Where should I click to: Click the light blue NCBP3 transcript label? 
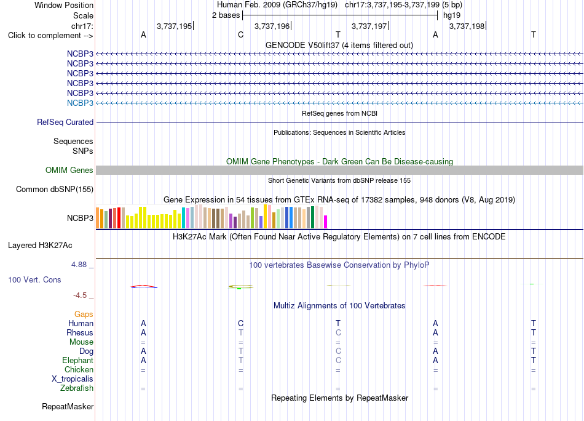point(80,103)
